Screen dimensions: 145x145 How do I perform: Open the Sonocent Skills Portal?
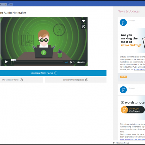pyautogui.click(x=53, y=73)
